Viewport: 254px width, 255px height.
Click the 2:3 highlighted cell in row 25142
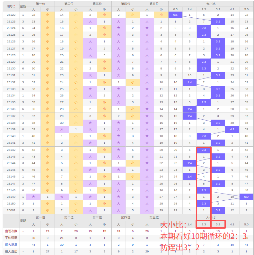coord(204,150)
